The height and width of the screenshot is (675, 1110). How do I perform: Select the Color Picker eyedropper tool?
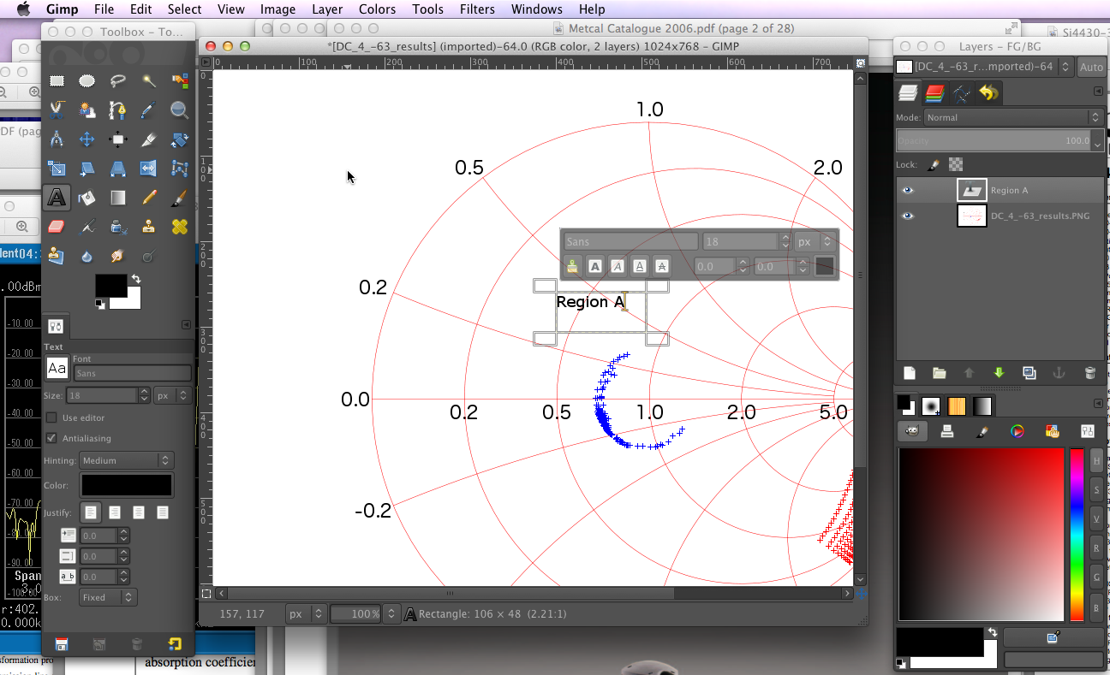[149, 110]
